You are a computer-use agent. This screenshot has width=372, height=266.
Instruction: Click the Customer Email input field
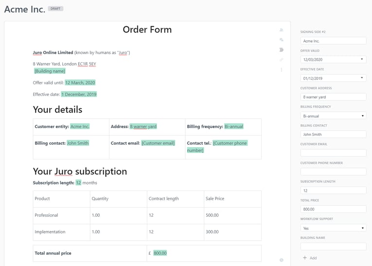(x=333, y=153)
